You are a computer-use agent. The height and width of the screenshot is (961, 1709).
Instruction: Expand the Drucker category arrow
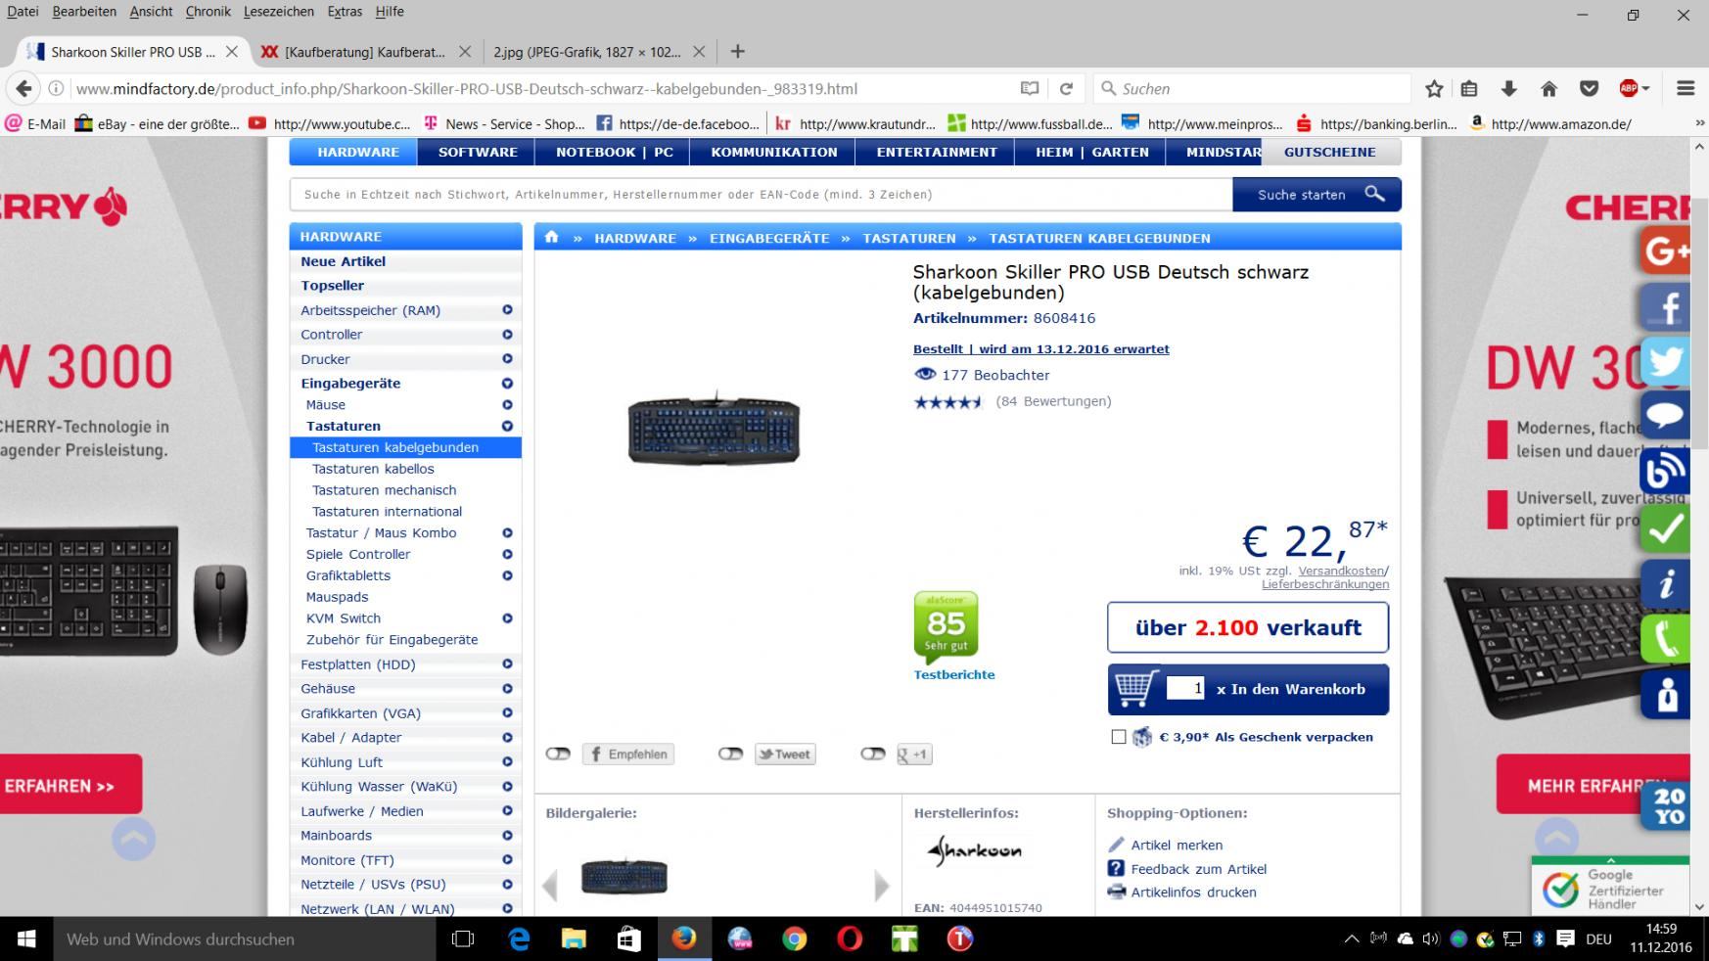click(x=507, y=358)
